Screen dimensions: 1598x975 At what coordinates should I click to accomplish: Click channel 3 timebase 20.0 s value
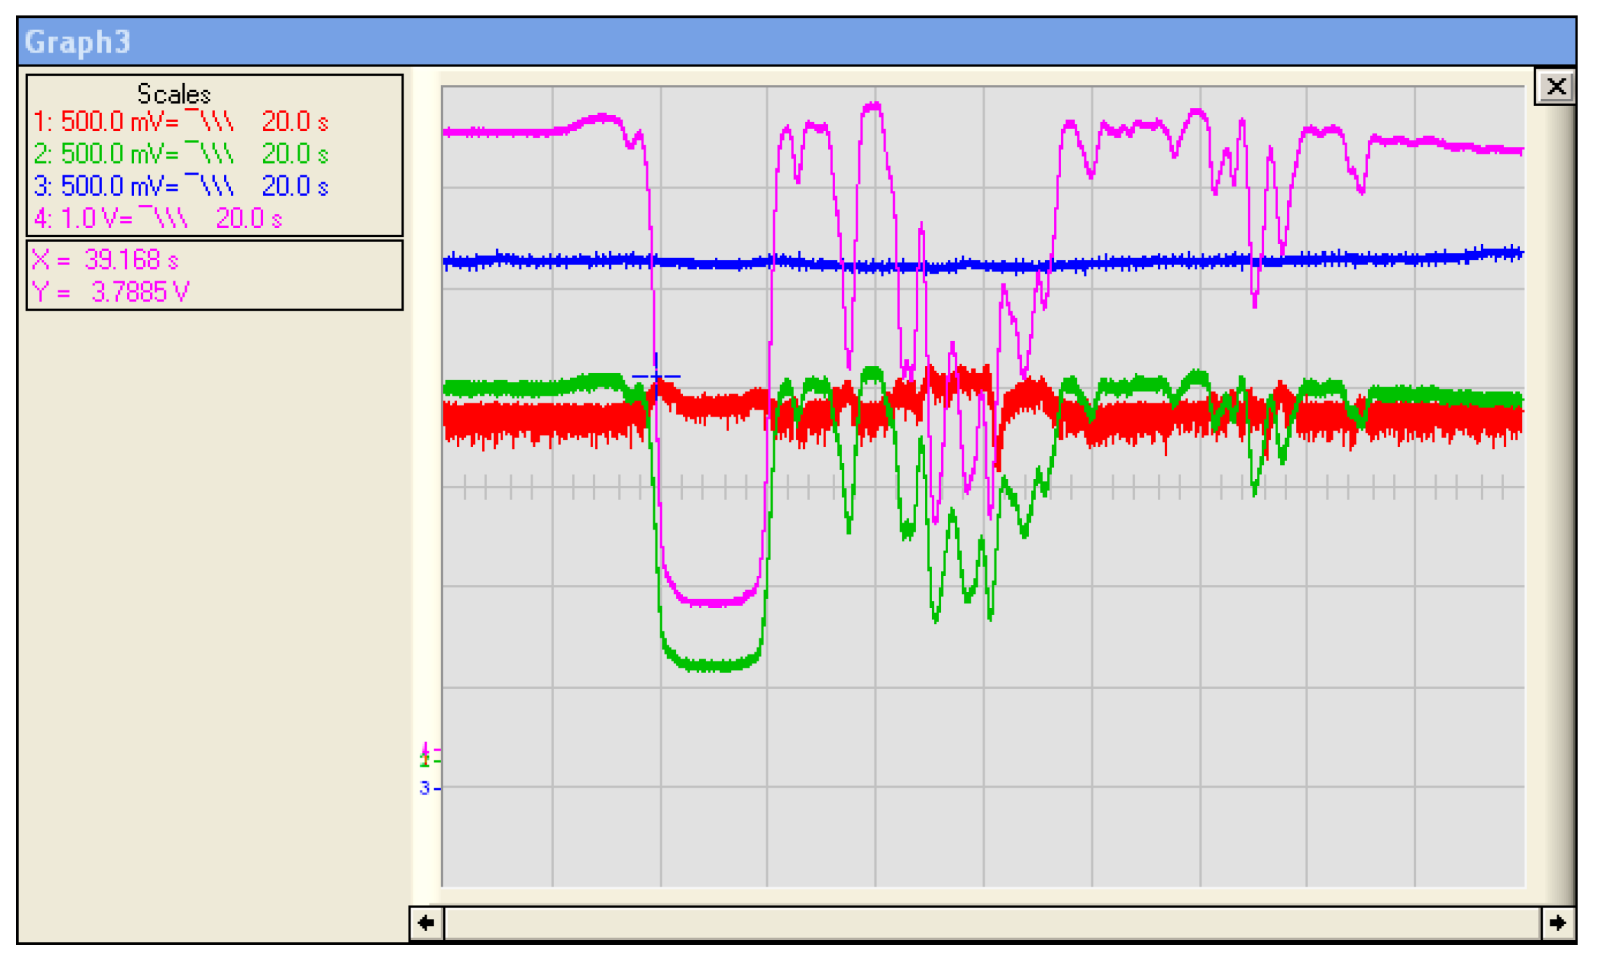click(295, 187)
